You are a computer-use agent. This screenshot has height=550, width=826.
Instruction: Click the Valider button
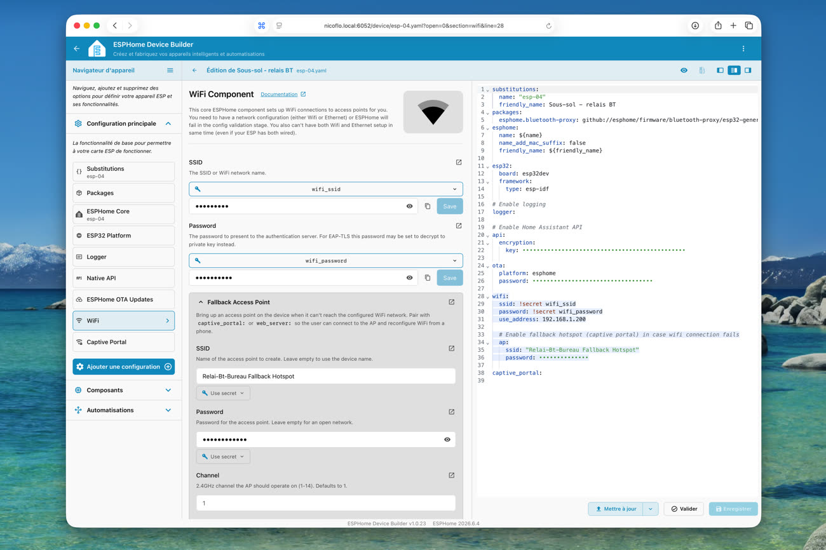pyautogui.click(x=684, y=509)
